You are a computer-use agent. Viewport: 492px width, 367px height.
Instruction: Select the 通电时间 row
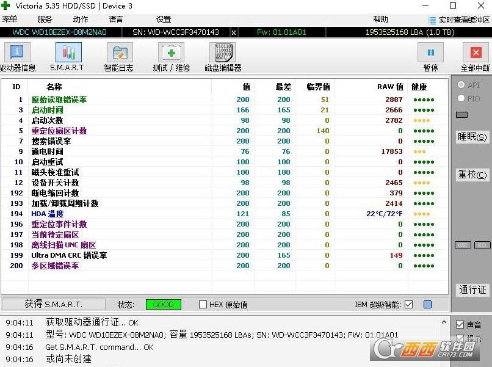(x=225, y=151)
